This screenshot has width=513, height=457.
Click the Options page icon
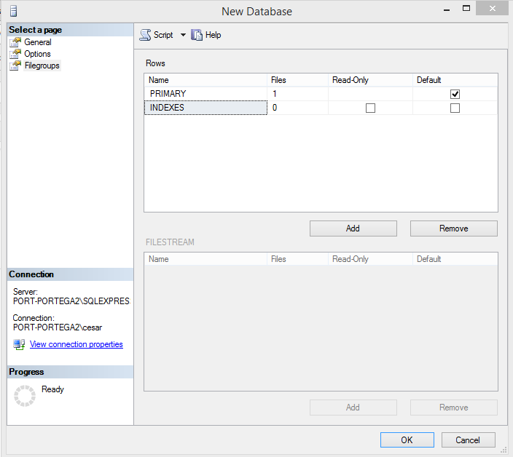click(15, 54)
